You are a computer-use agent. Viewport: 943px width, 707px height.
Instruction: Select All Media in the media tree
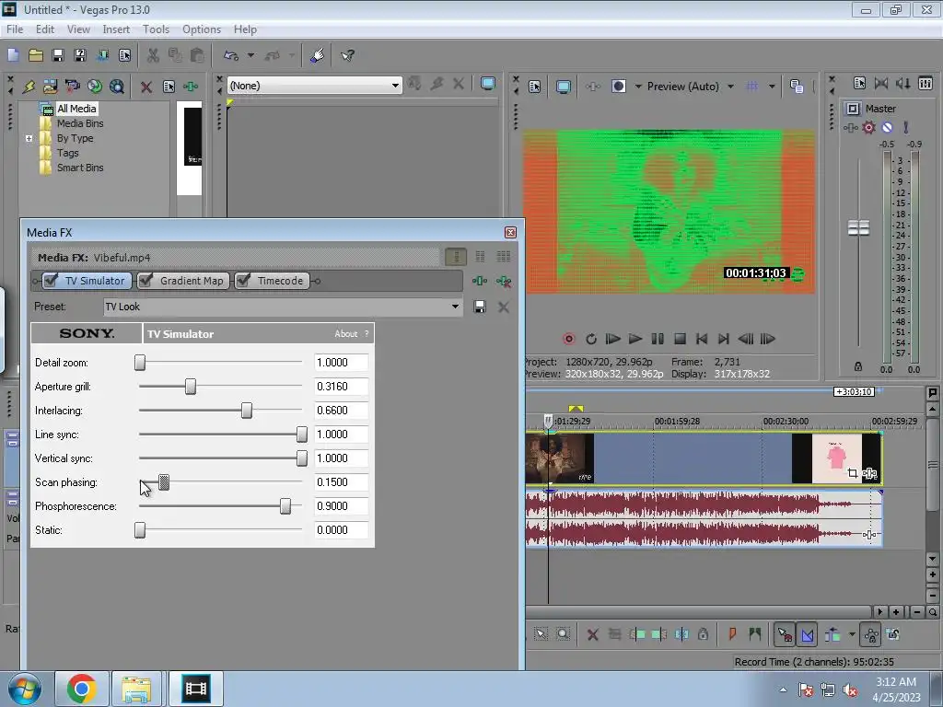pos(76,109)
